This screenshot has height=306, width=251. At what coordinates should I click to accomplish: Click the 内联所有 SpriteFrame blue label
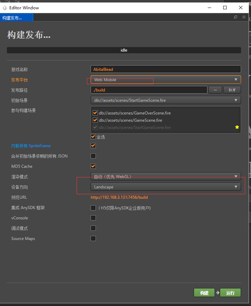[31, 146]
